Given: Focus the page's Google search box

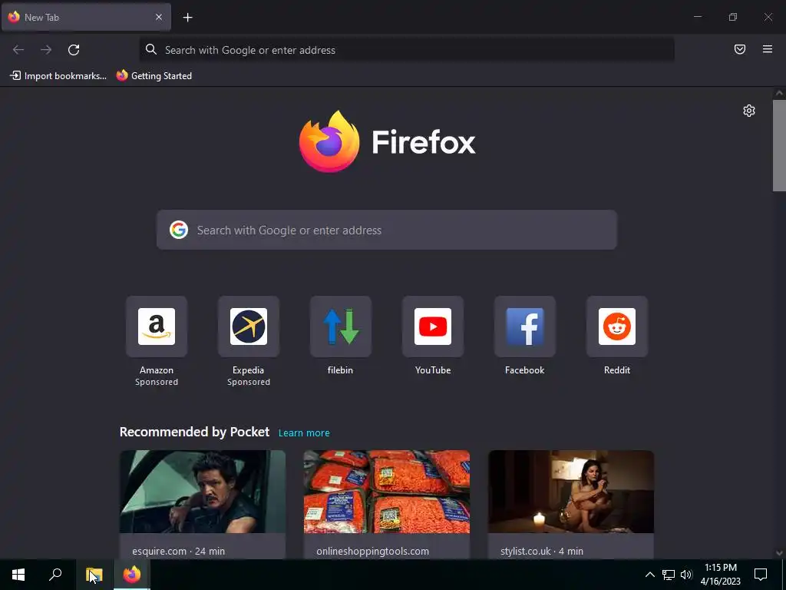Looking at the screenshot, I should [387, 230].
